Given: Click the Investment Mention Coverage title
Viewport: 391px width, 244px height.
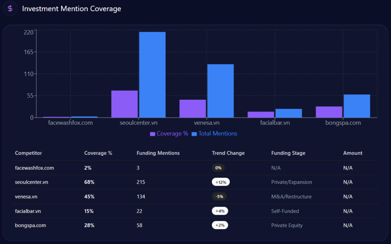Looking at the screenshot, I should (x=71, y=9).
